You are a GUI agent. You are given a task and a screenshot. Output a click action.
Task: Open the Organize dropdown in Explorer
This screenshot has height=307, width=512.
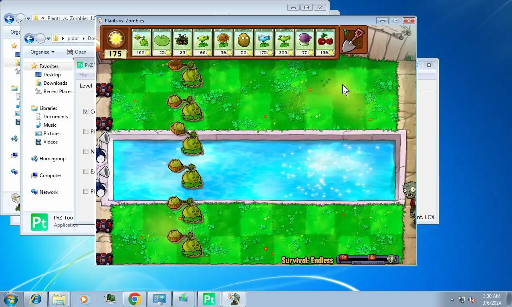[x=42, y=52]
